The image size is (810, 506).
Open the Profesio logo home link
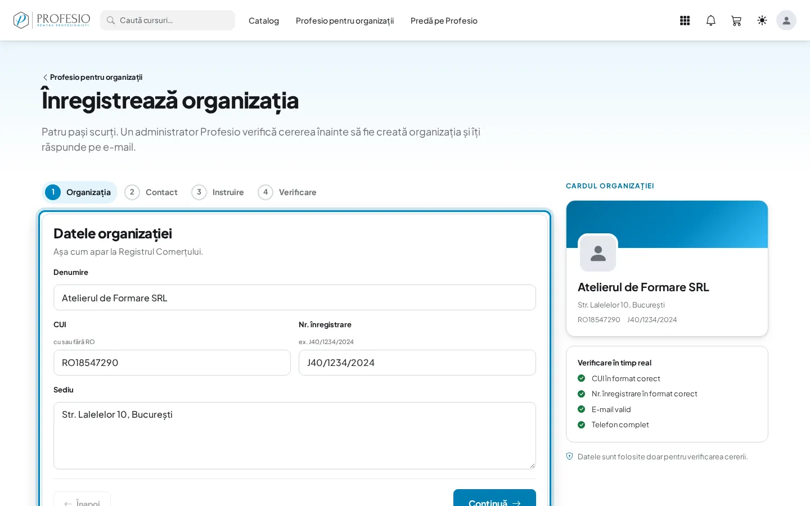(52, 20)
